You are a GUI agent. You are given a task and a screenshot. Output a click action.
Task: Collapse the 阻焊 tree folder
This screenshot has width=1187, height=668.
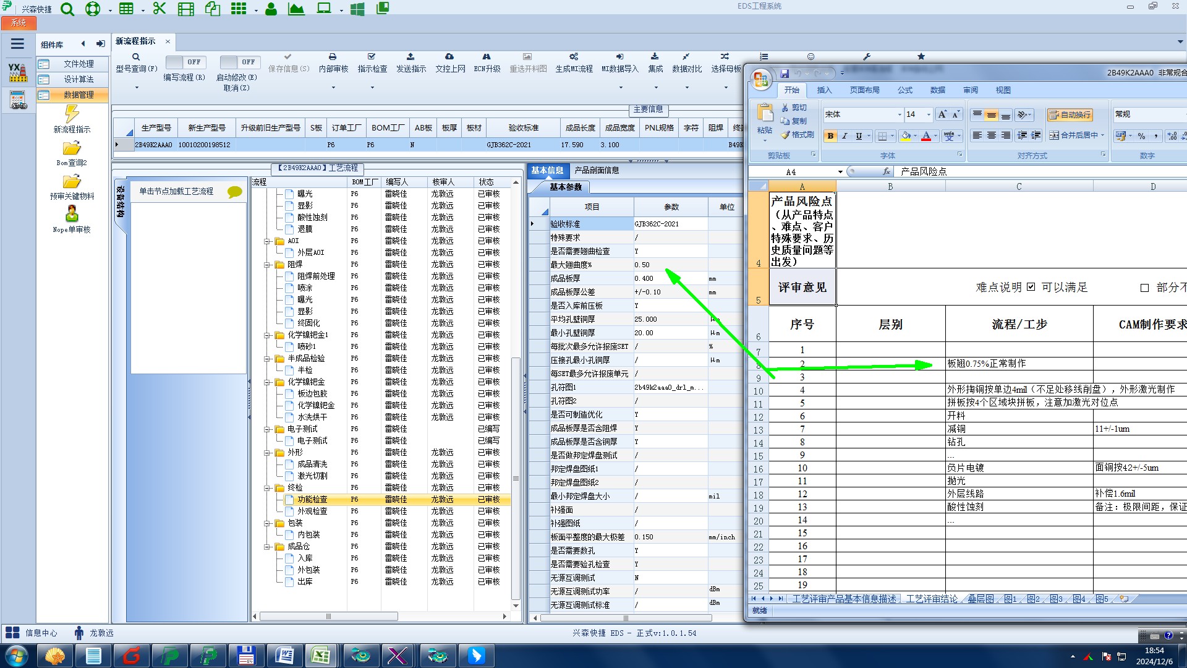268,265
